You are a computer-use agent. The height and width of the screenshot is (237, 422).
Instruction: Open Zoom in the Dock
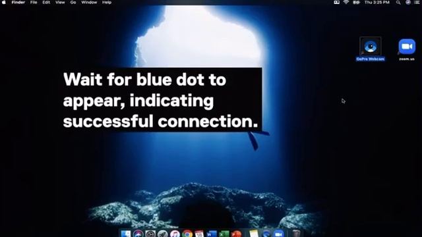click(x=279, y=234)
